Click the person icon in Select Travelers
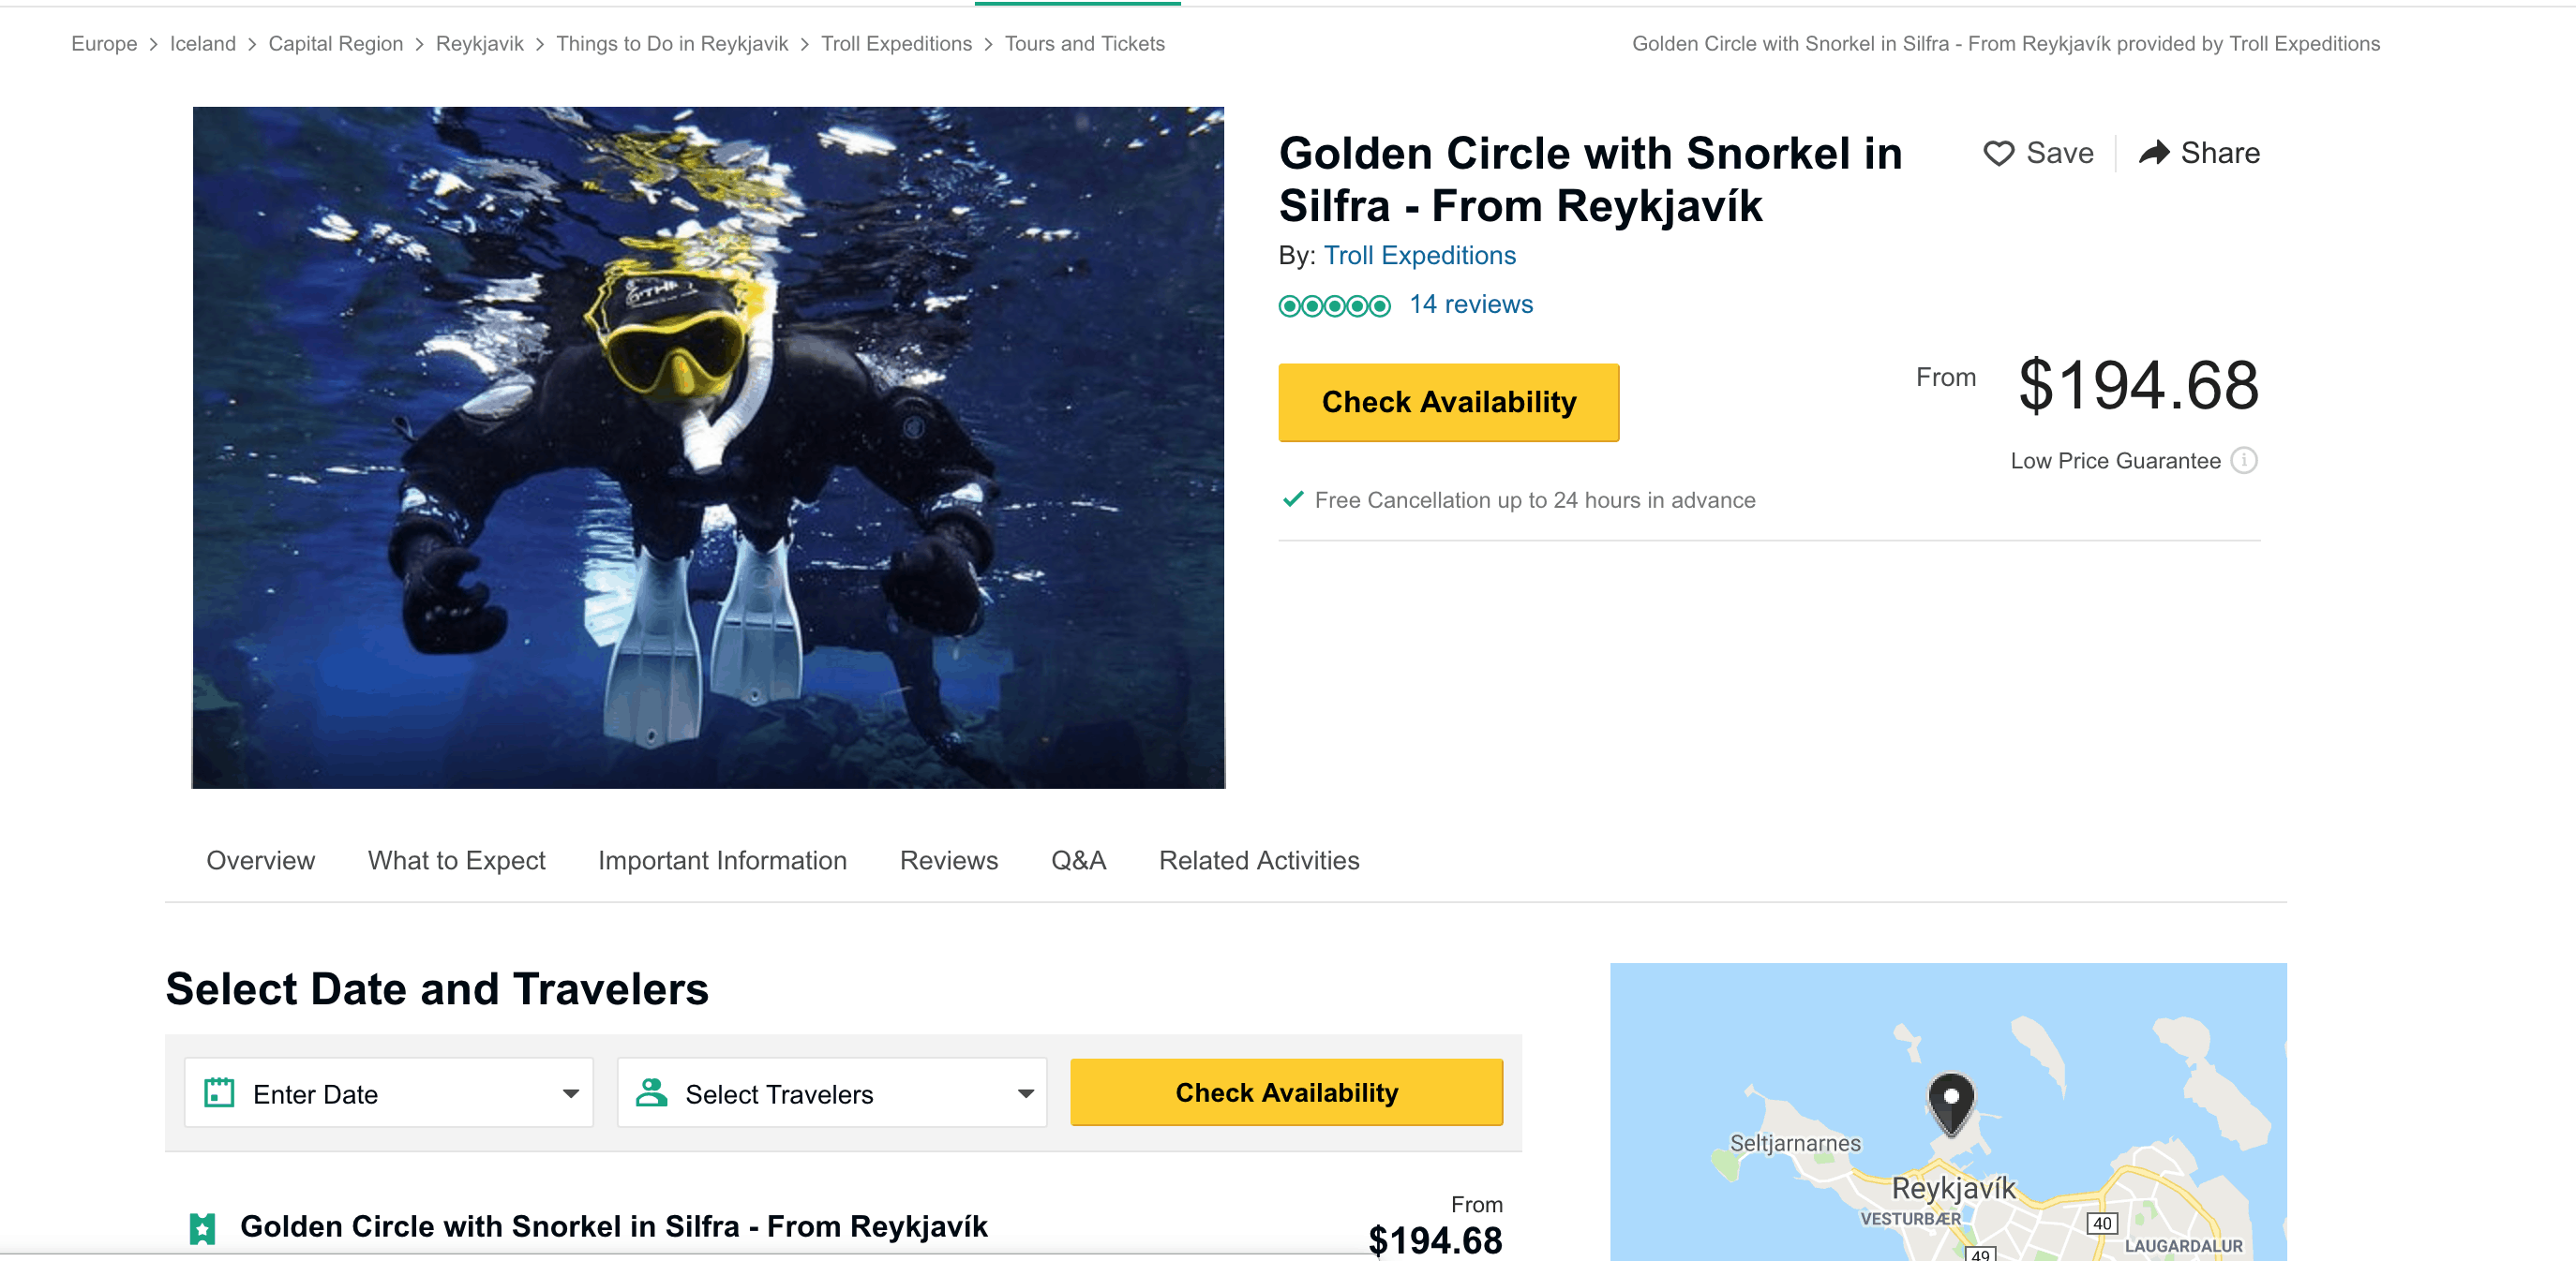Image resolution: width=2576 pixels, height=1261 pixels. tap(651, 1092)
